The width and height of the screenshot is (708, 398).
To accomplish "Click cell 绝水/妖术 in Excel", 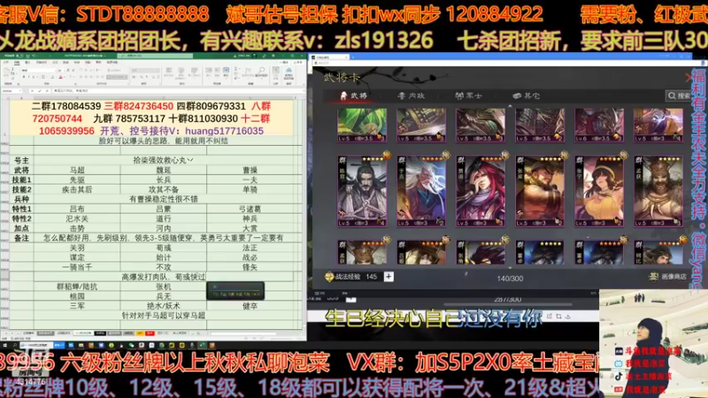I will 164,306.
